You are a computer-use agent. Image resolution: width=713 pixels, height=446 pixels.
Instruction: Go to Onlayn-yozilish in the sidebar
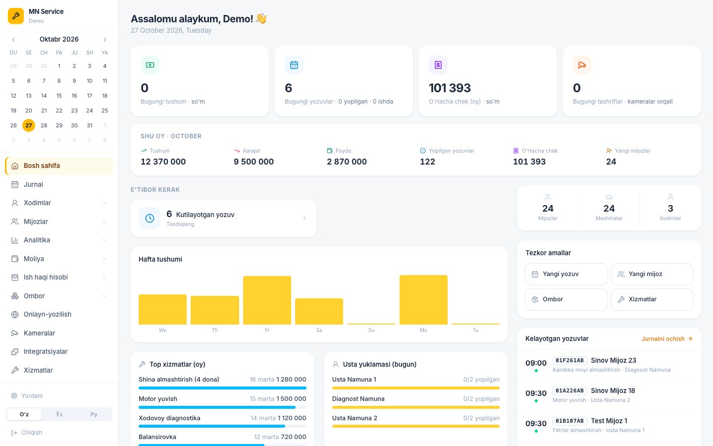coord(59,314)
